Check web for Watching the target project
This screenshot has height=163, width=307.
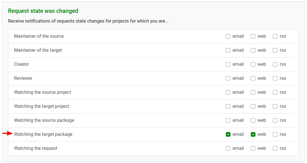pos(253,106)
